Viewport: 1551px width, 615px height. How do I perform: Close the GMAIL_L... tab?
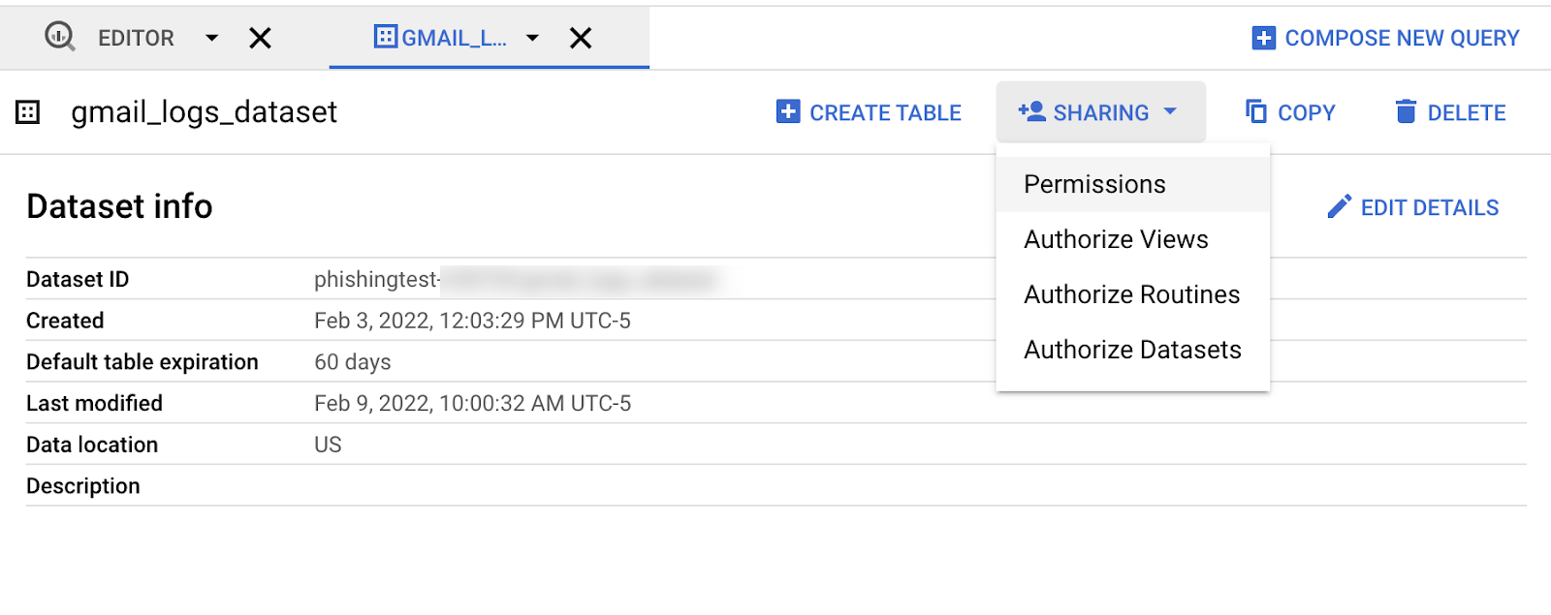pos(581,38)
